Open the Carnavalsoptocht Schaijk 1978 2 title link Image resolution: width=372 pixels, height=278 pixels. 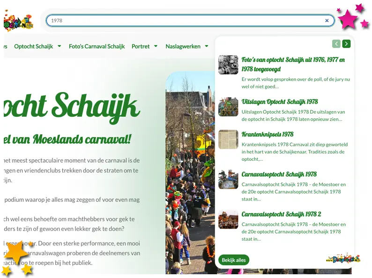[x=281, y=214]
